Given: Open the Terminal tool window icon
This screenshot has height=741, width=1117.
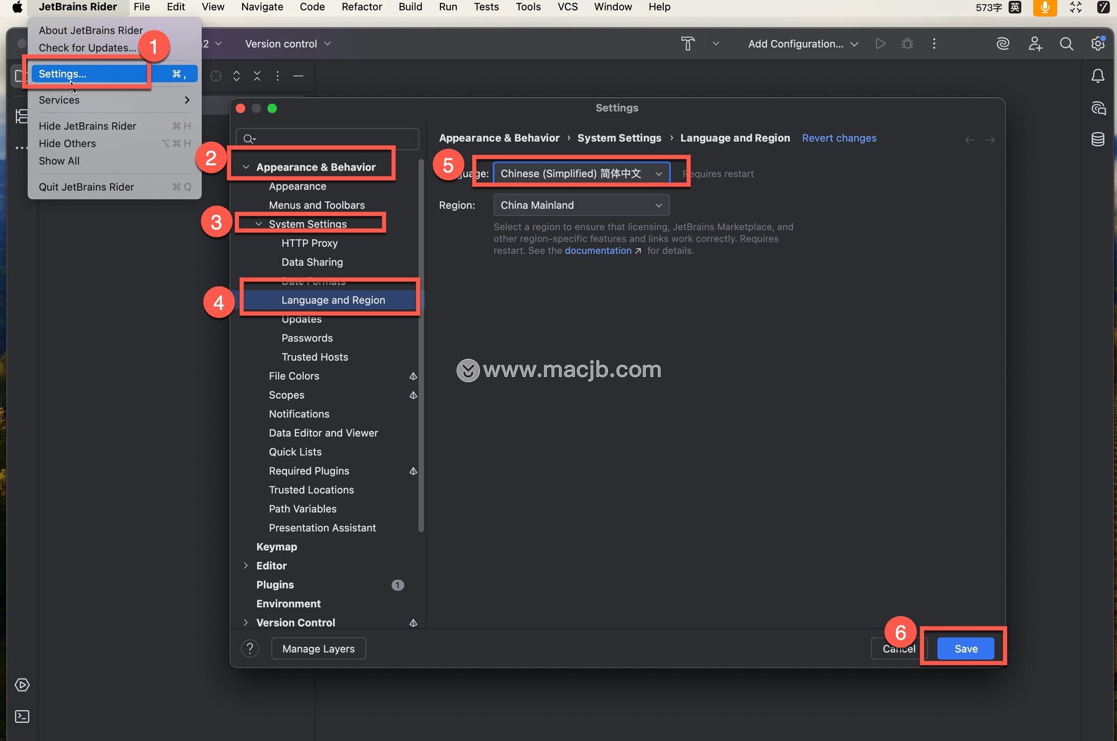Looking at the screenshot, I should 22,717.
